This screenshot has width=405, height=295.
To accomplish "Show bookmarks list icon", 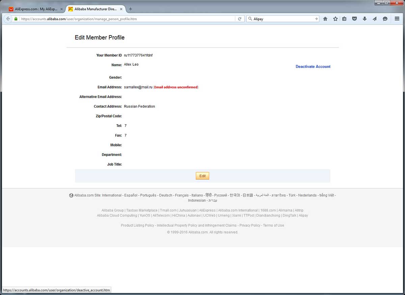I will (x=344, y=19).
